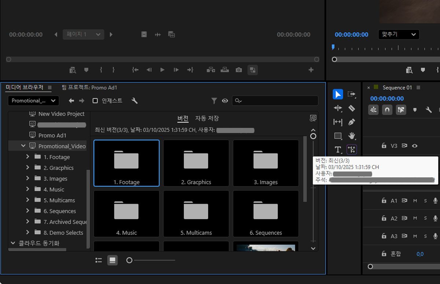Open the 팀 프로젝트: Promo Ad1 tab

pos(89,88)
